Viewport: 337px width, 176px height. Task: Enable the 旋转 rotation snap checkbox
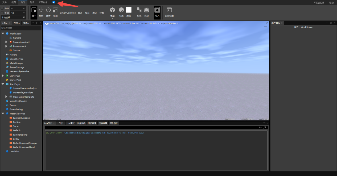[x=2, y=9]
